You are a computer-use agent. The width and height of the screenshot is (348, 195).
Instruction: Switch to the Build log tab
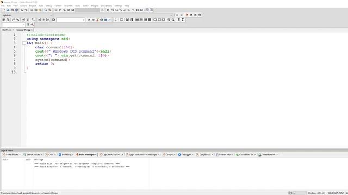66,155
